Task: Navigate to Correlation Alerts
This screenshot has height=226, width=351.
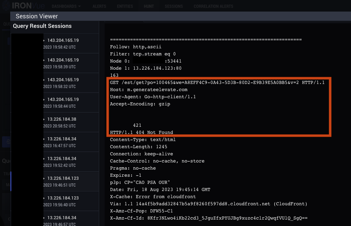Action: [213, 6]
